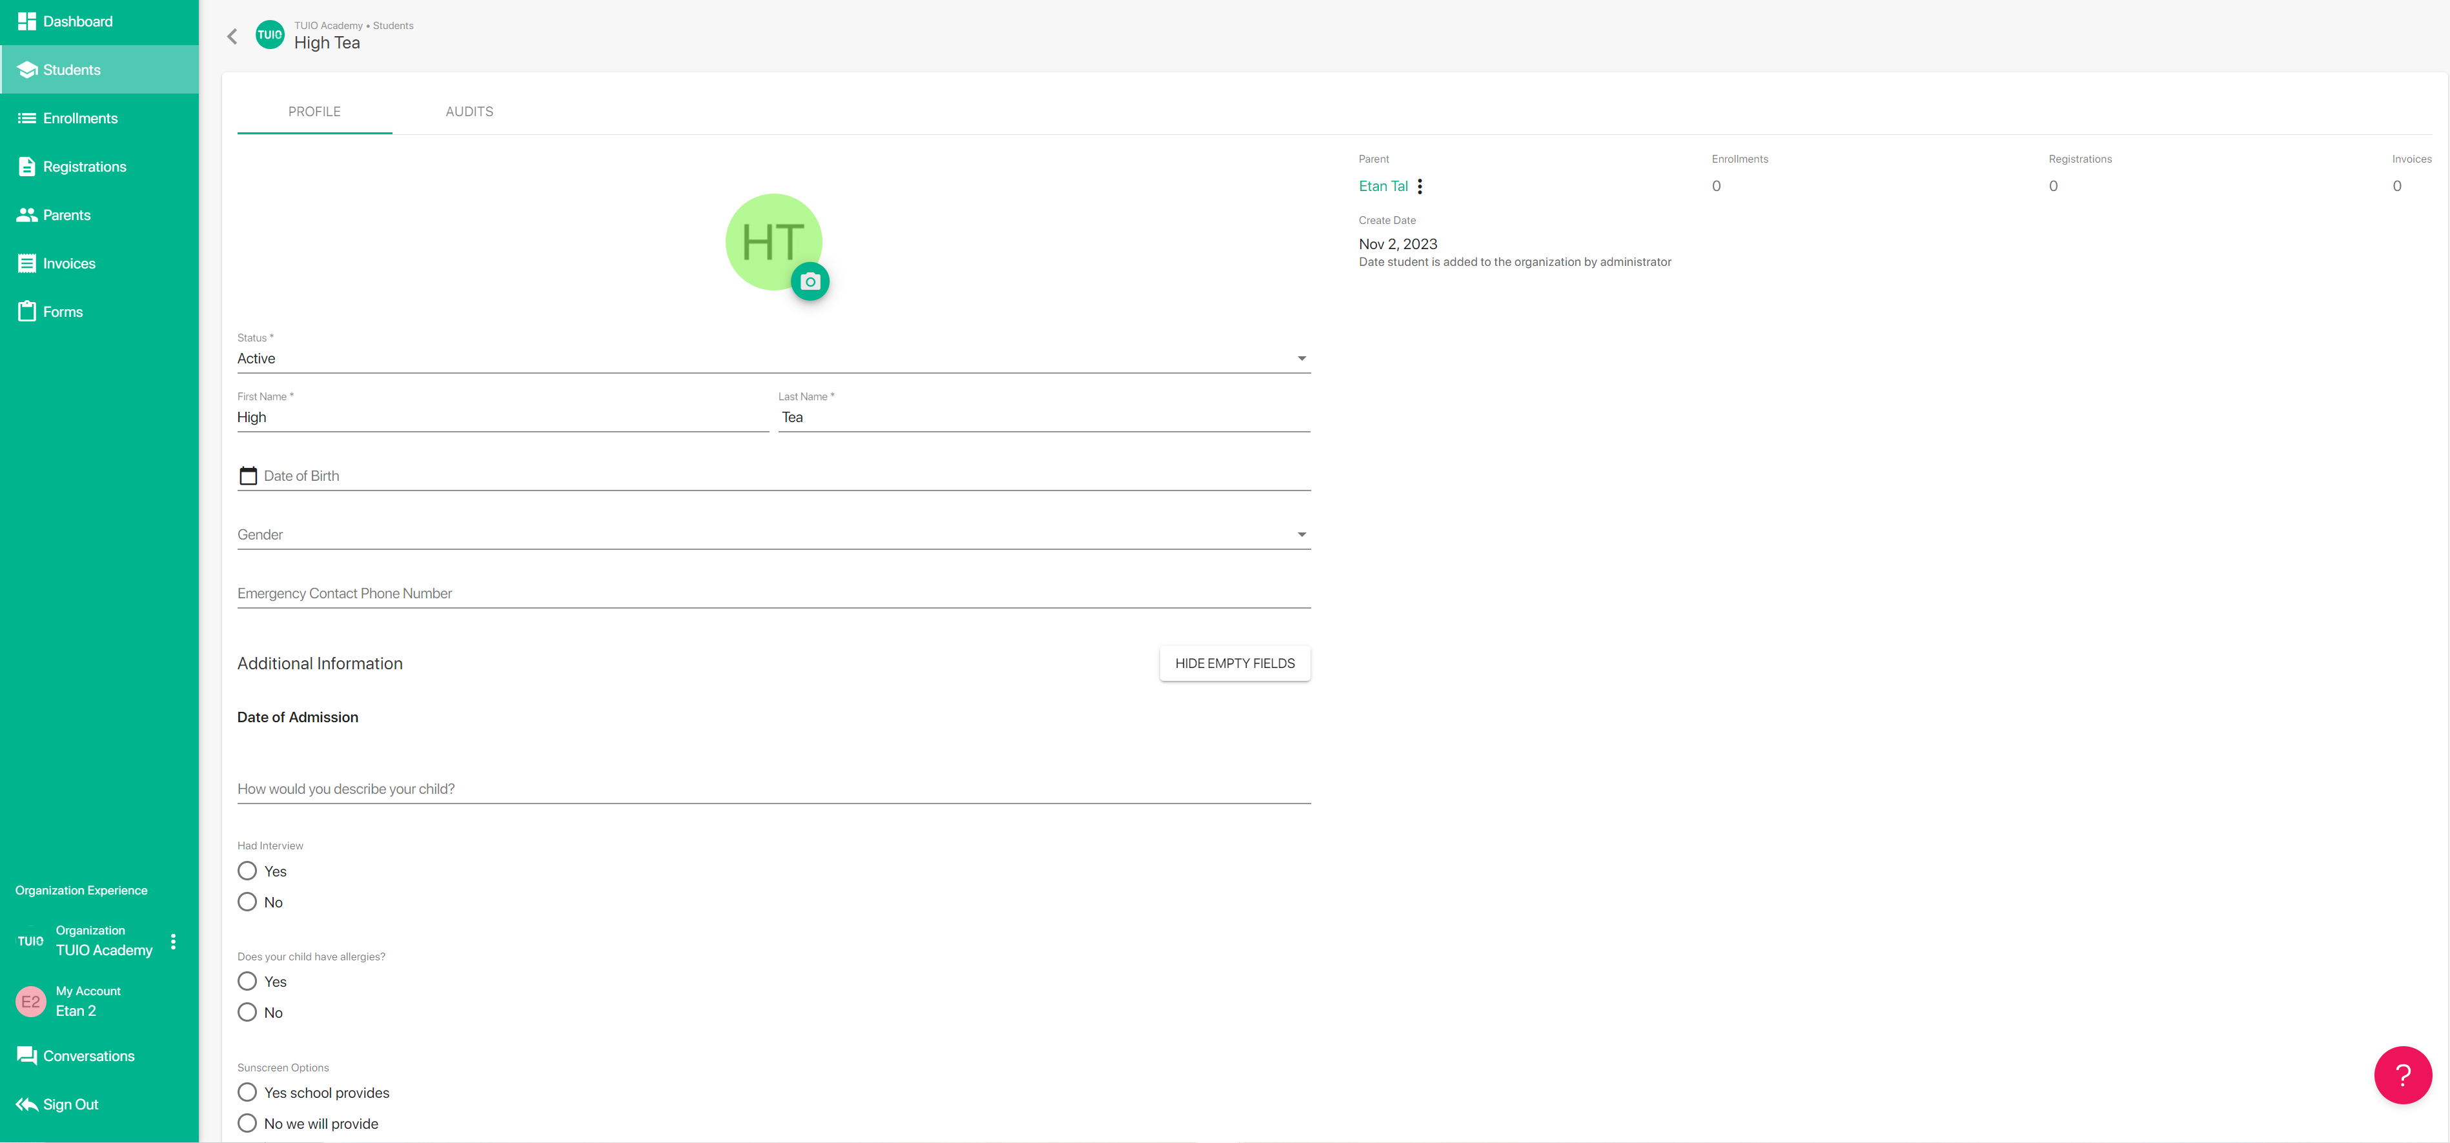2450x1143 pixels.
Task: Open TUIO Academy organization options menu
Action: tap(173, 942)
